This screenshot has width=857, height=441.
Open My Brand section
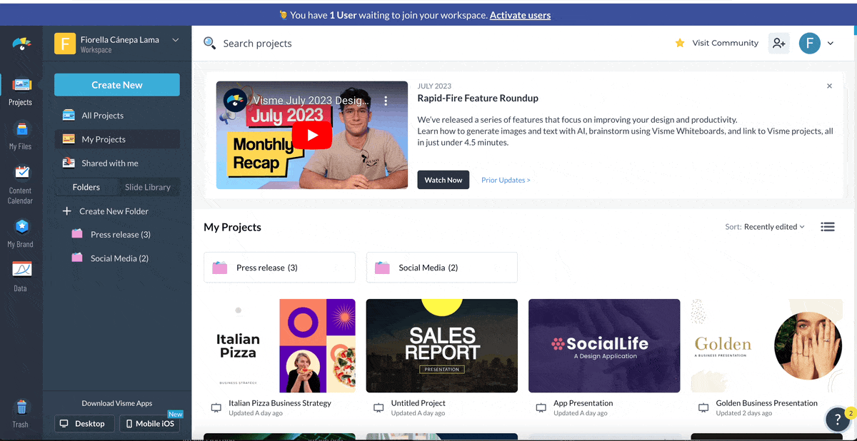21,233
